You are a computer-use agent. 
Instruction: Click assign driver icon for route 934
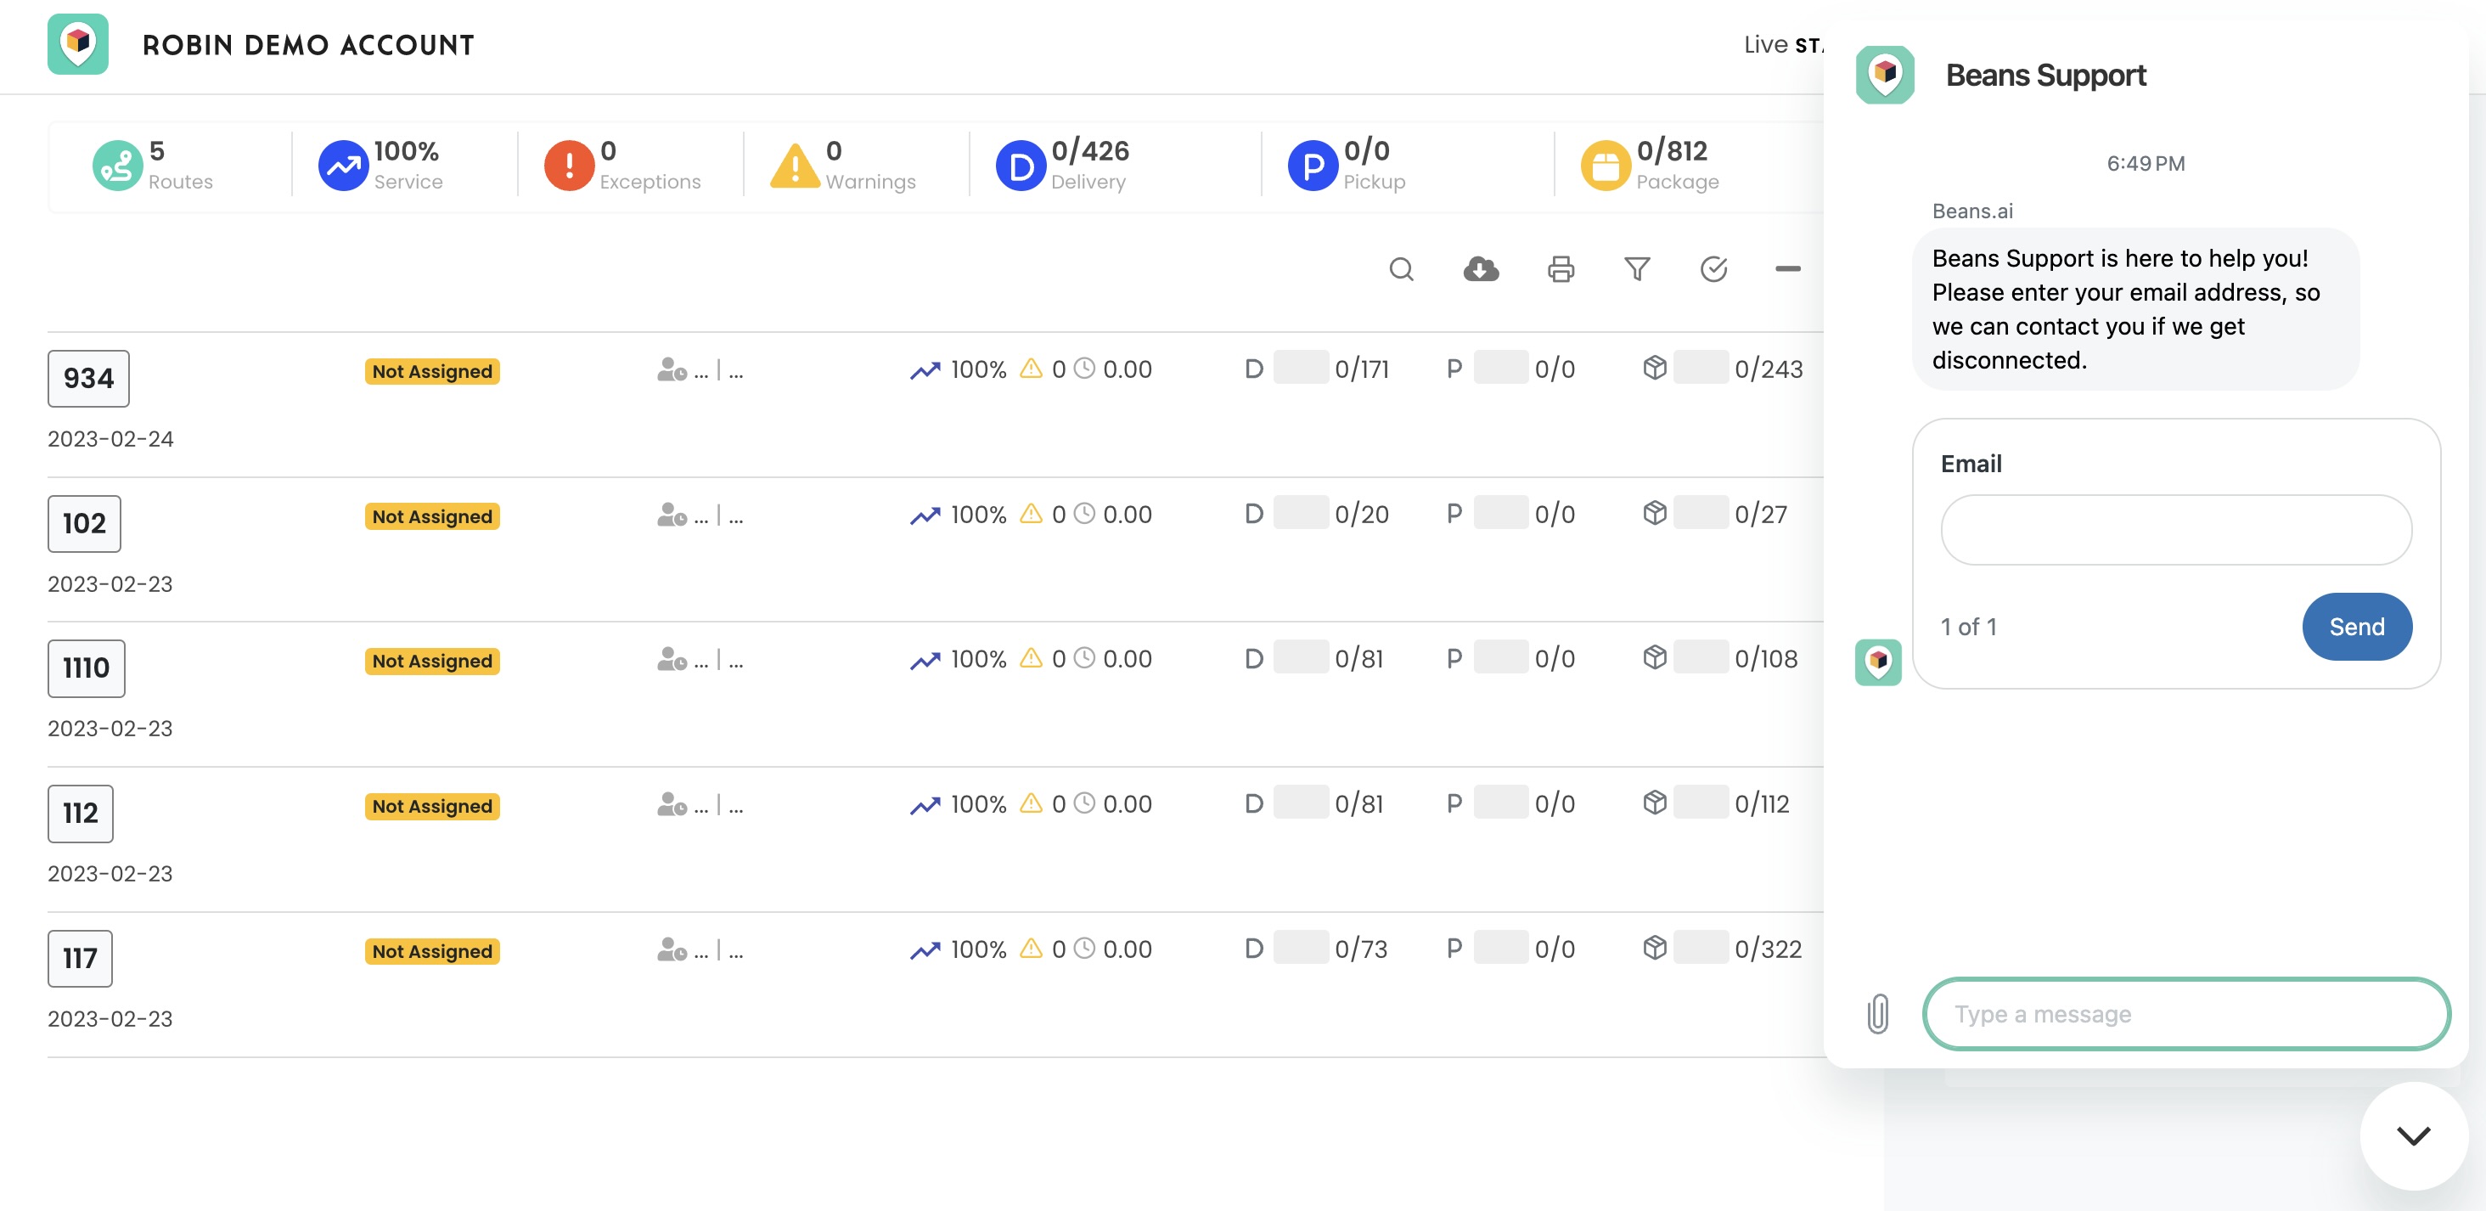point(672,369)
